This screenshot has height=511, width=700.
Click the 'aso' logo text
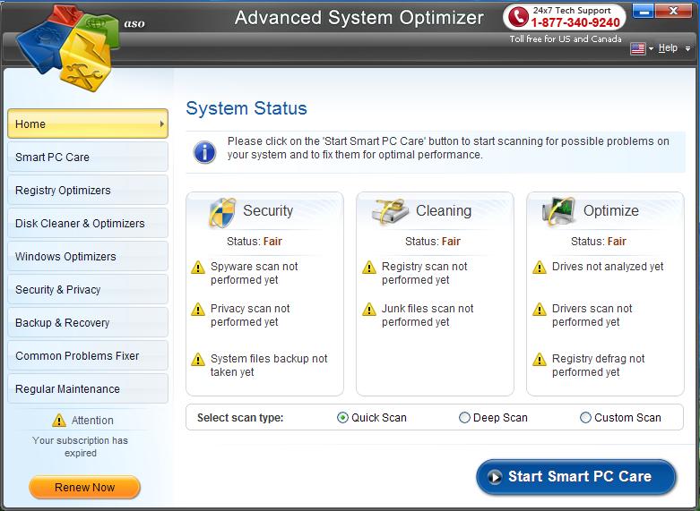(x=134, y=23)
